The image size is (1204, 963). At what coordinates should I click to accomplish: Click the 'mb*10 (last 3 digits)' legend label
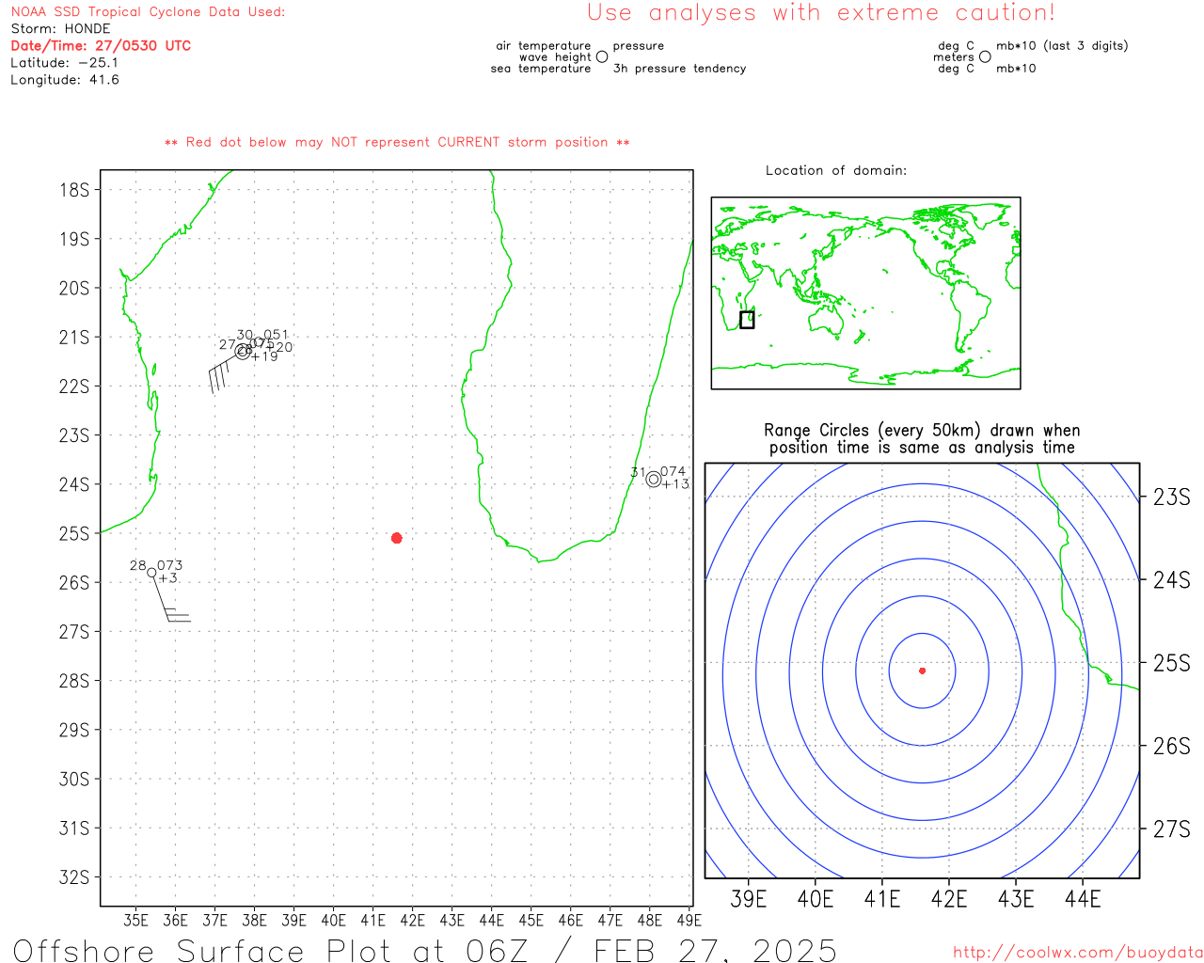coord(1062,45)
